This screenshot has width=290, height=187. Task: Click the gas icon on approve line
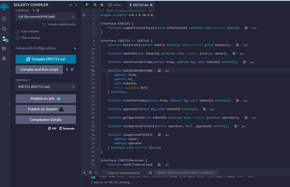coord(205,109)
